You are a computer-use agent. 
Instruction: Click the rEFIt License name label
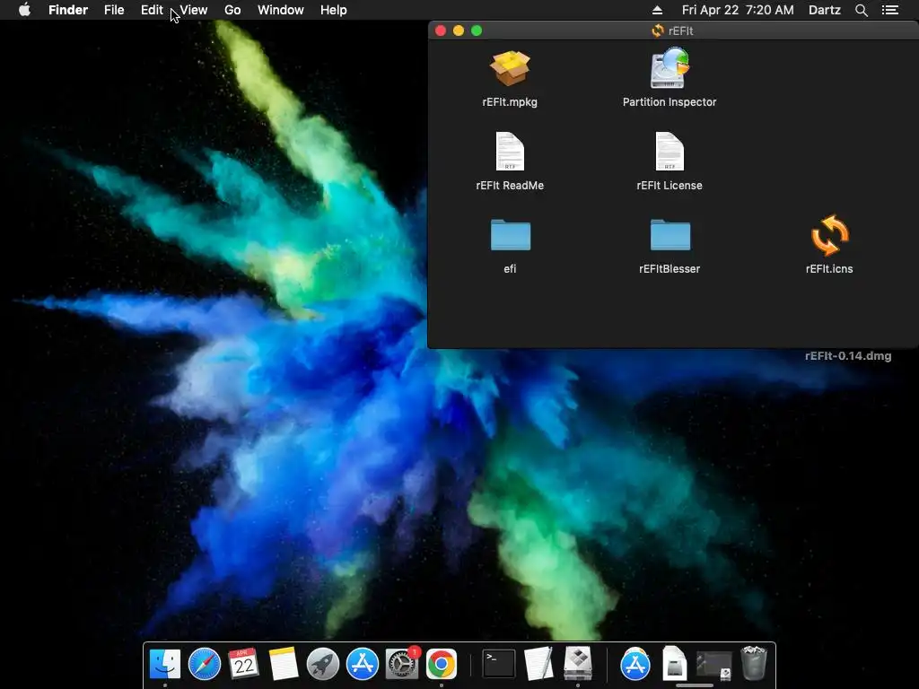670,185
